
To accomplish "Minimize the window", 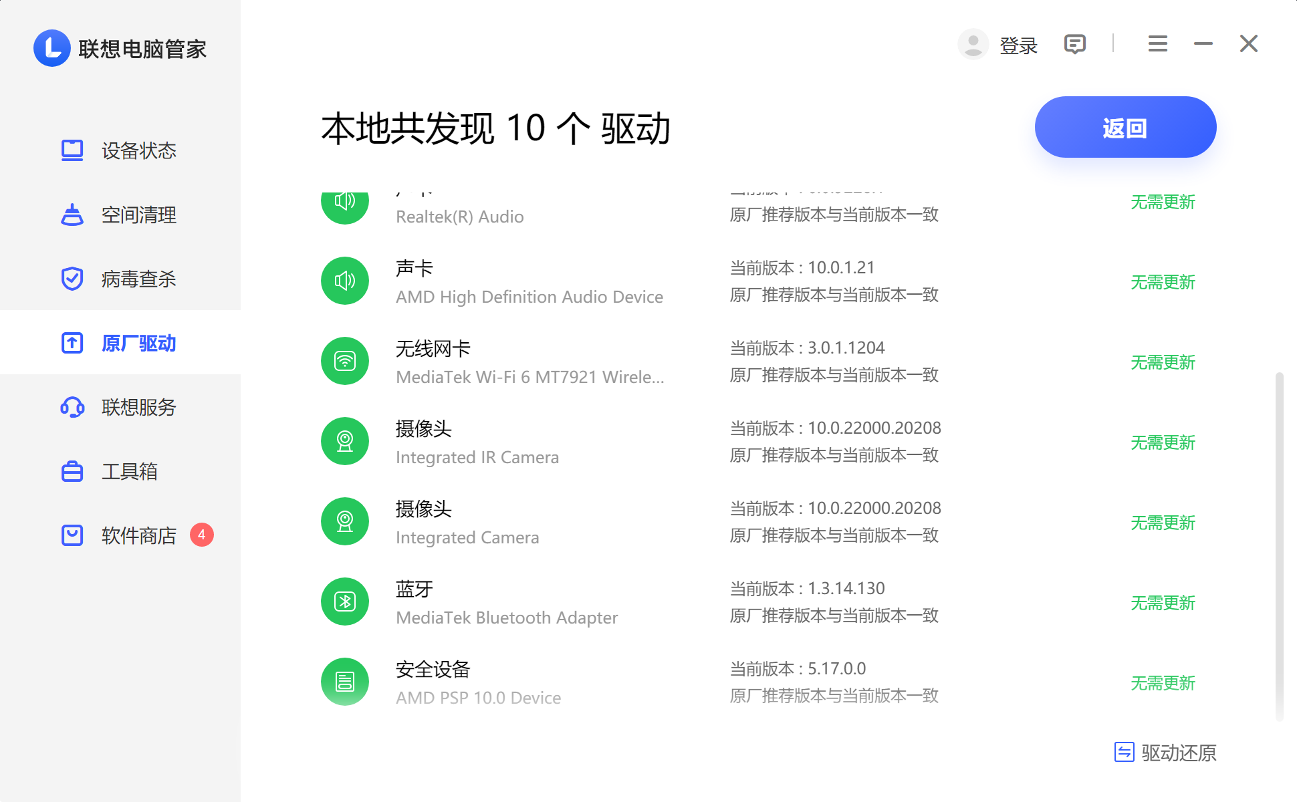I will click(1203, 44).
